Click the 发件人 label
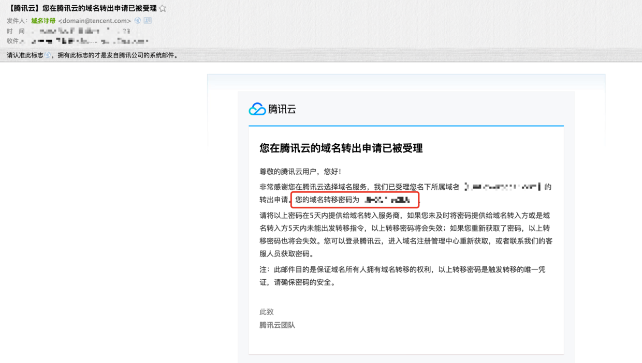 point(17,21)
